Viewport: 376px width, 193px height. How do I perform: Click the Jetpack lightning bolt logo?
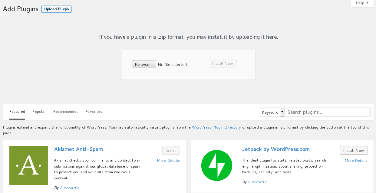(217, 165)
